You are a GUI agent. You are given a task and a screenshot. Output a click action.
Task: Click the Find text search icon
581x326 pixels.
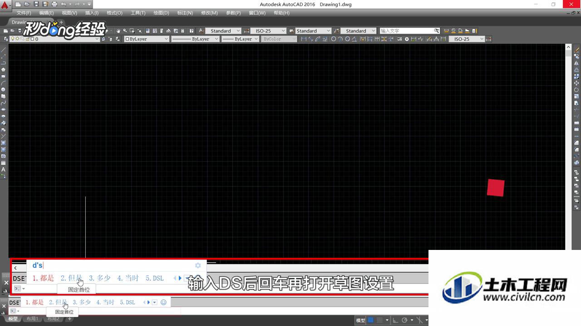coord(437,31)
